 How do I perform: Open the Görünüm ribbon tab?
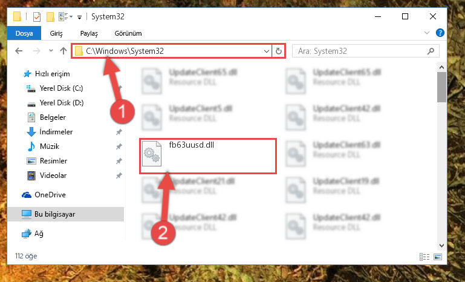[x=128, y=33]
